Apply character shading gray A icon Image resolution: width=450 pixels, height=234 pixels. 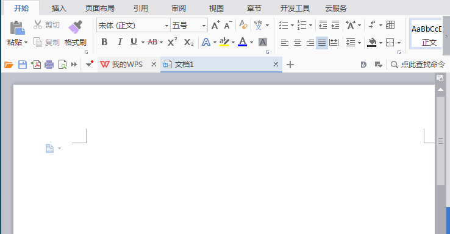pyautogui.click(x=263, y=43)
